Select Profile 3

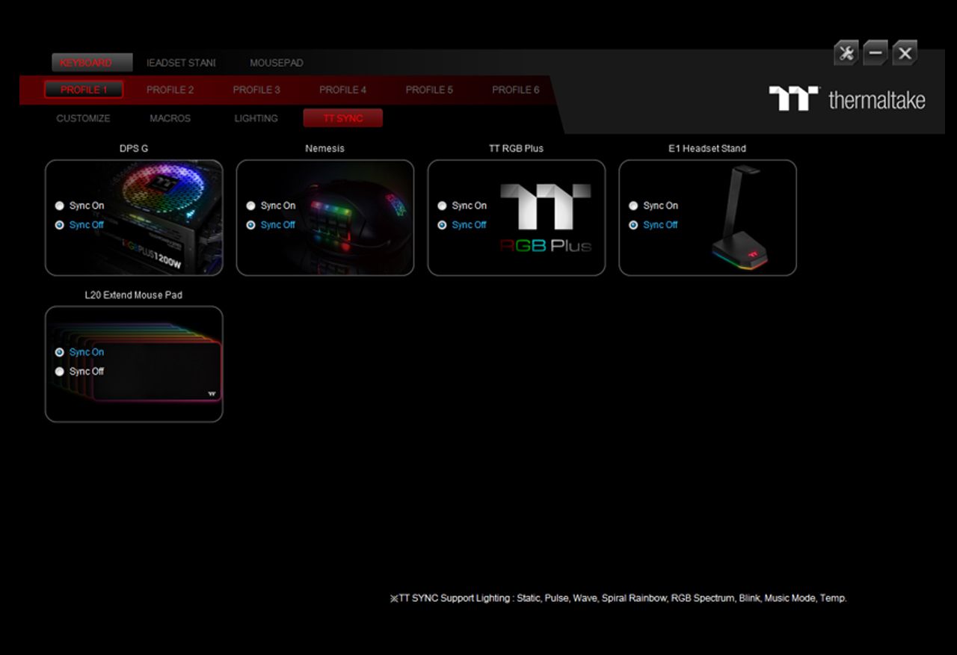256,90
